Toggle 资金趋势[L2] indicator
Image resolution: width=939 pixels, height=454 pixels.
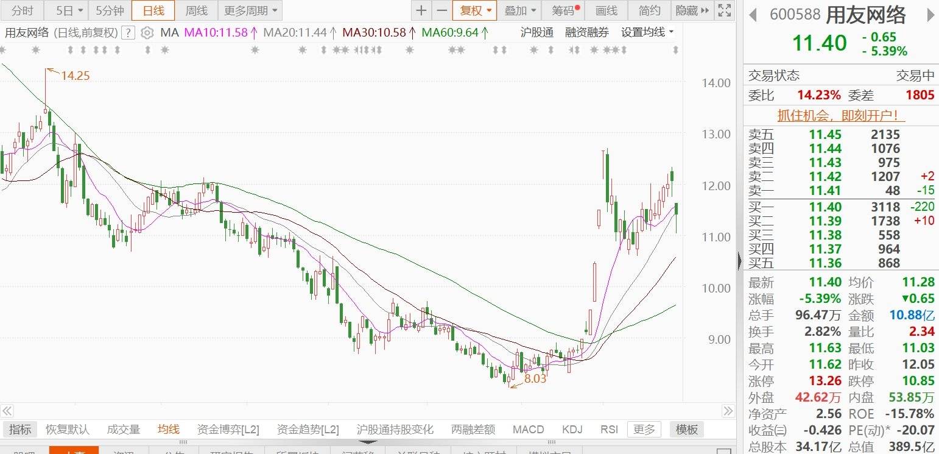[x=308, y=430]
